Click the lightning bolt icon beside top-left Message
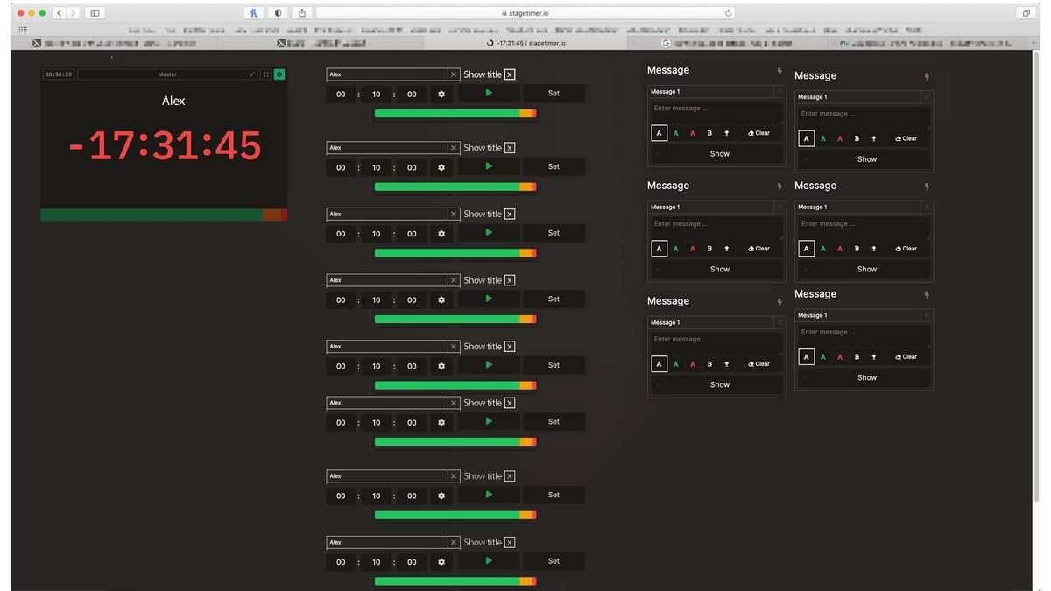This screenshot has height=591, width=1051. pyautogui.click(x=779, y=71)
